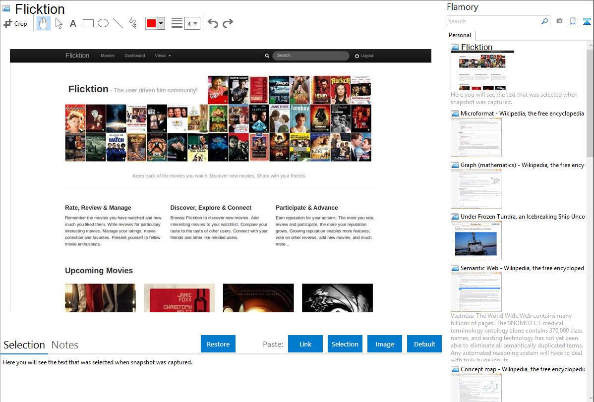Open the Semantic Web snapshot thumbnail
The height and width of the screenshot is (402, 594).
[x=476, y=292]
